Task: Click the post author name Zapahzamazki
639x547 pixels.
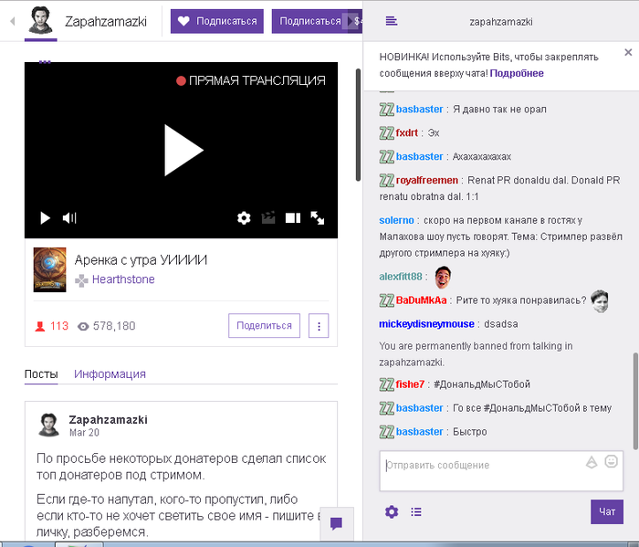Action: coord(108,420)
